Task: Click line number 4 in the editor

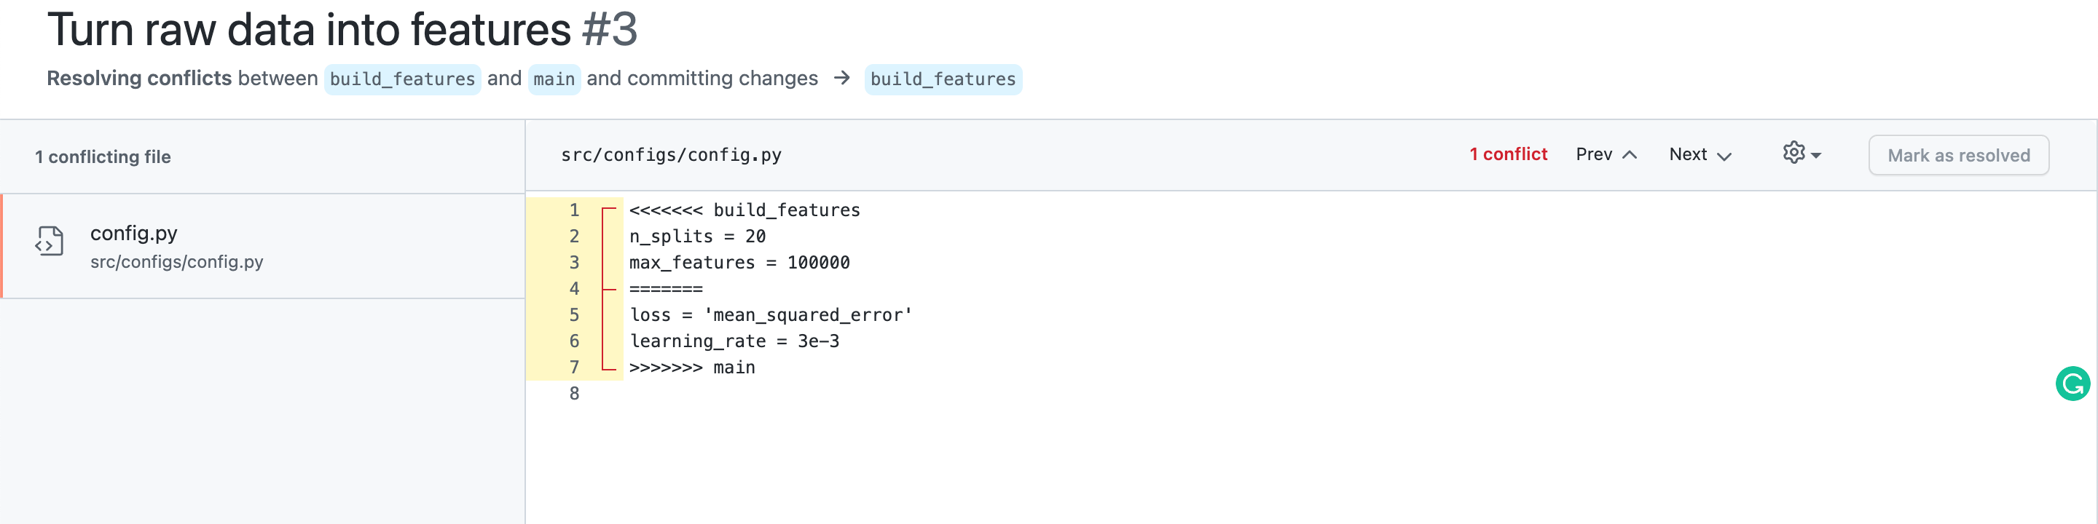Action: coord(574,289)
